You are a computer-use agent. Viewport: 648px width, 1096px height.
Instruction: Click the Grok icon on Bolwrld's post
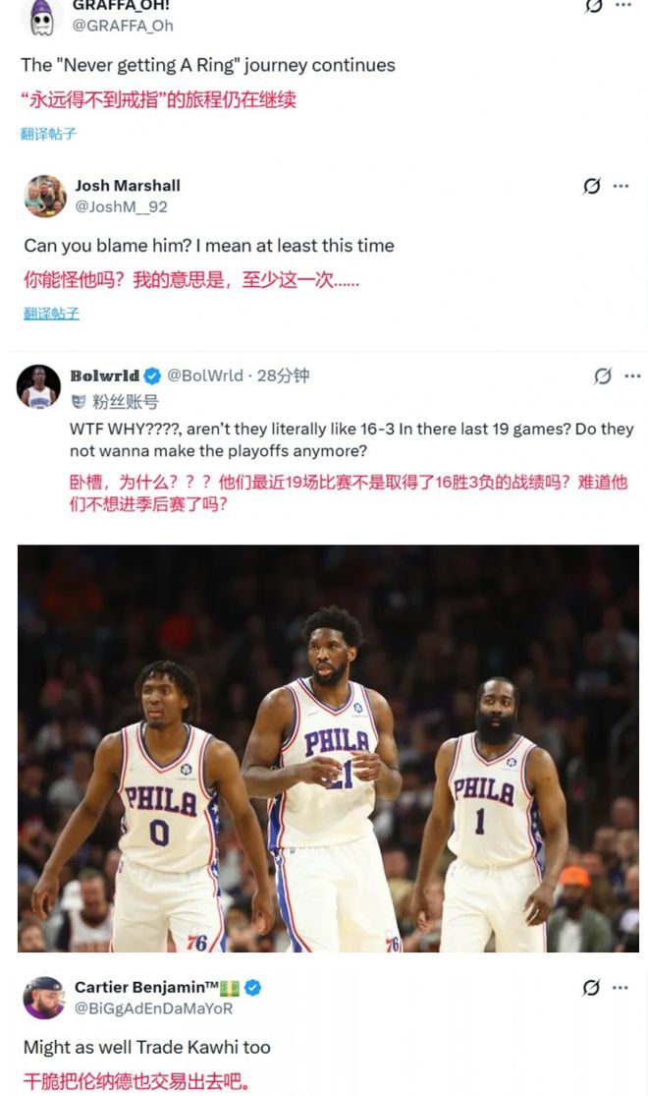tap(603, 375)
